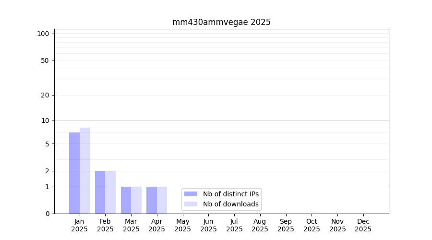The height and width of the screenshot is (240, 432).
Task: Click the light blue downloads legend swatch
Action: coord(191,204)
